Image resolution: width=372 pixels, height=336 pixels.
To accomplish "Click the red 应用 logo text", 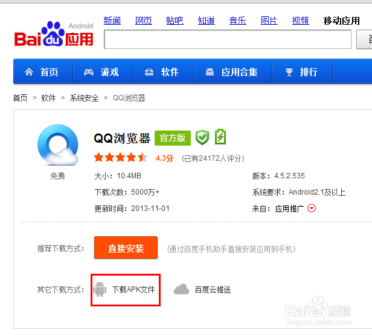I will [79, 39].
